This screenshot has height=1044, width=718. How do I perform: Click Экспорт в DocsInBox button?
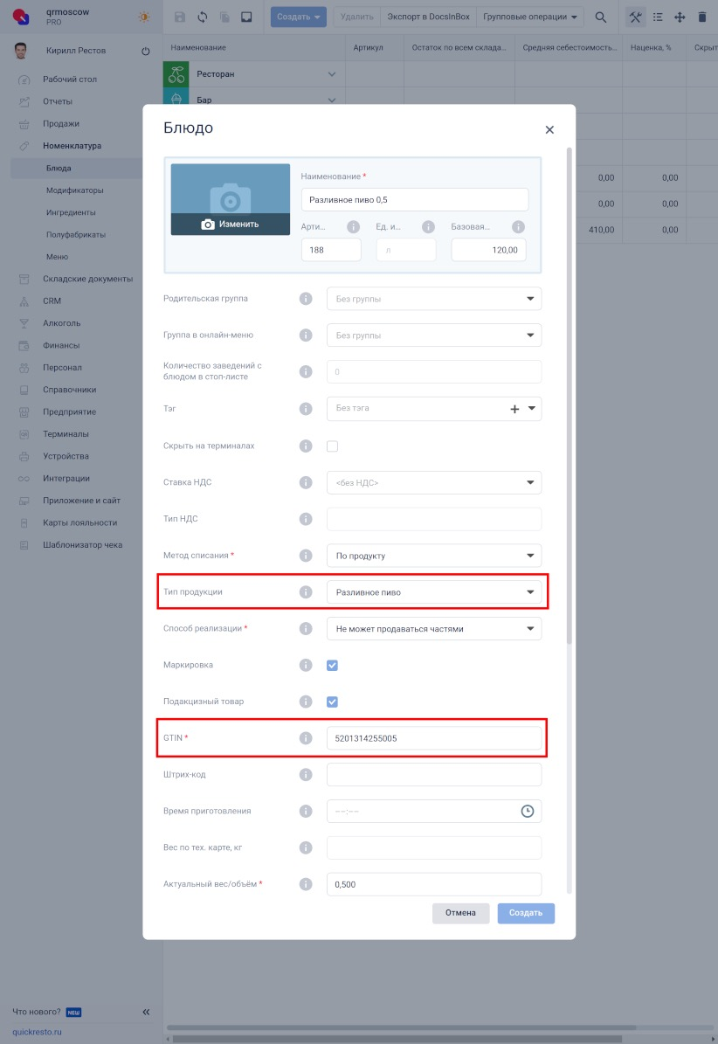pos(429,17)
